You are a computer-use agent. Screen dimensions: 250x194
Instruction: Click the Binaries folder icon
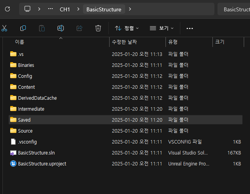(13, 65)
